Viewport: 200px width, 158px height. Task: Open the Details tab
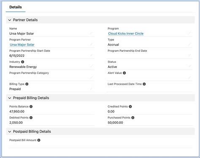click(x=16, y=7)
